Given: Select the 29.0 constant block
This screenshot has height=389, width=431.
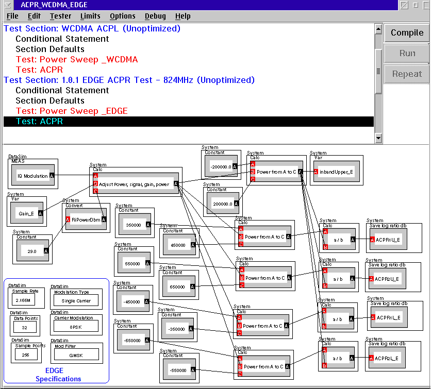Looking at the screenshot, I should [x=32, y=250].
